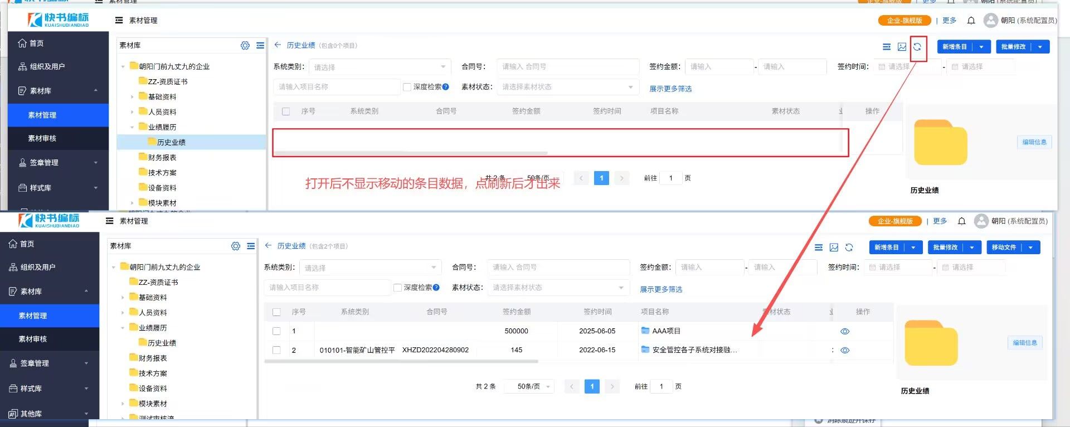Switch to image view in the upper window
This screenshot has height=427, width=1070.
click(x=902, y=47)
